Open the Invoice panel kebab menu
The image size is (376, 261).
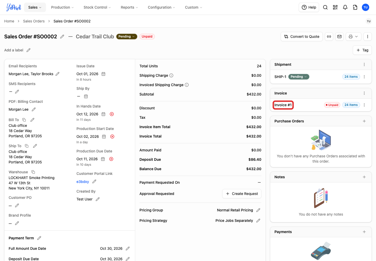[x=364, y=93]
